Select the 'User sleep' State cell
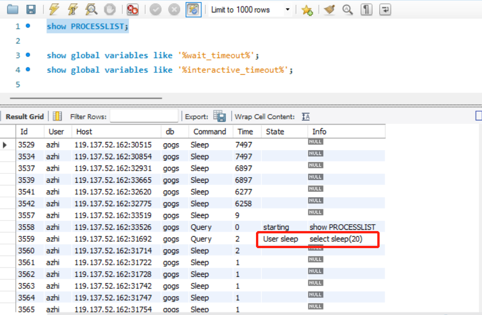This screenshot has height=315, width=482. [x=284, y=239]
